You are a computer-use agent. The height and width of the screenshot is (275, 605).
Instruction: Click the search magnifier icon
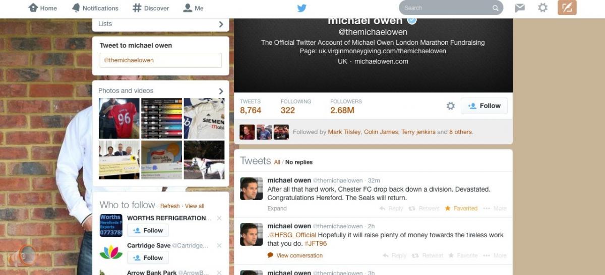(x=496, y=8)
